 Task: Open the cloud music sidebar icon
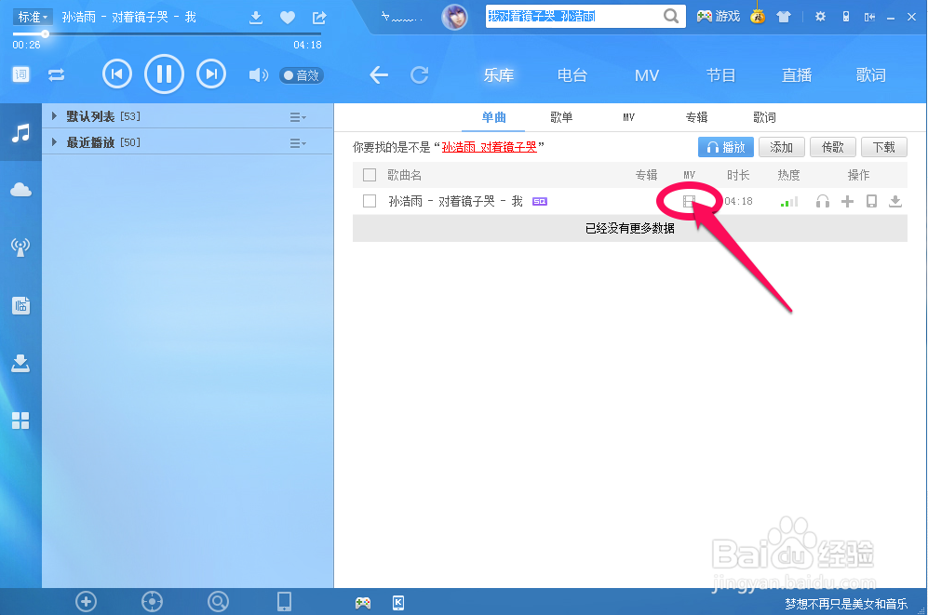coord(20,189)
